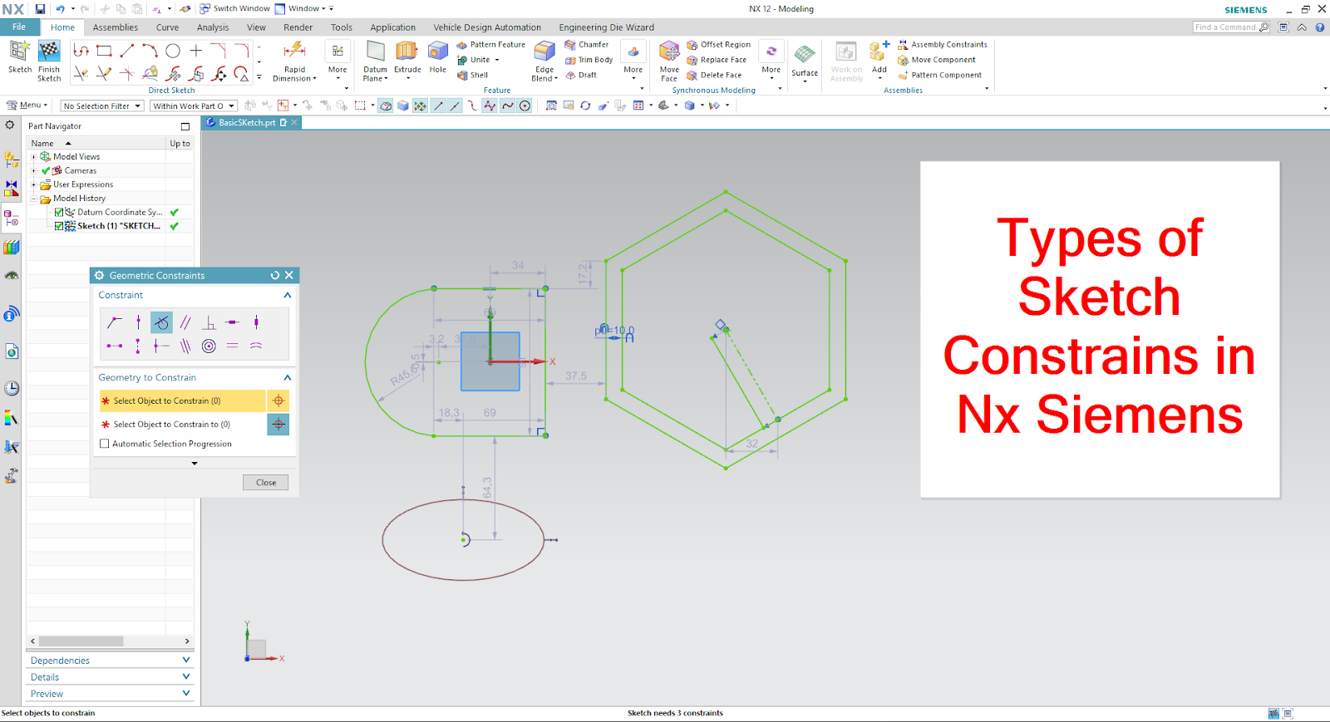Switch to the Analysis ribbon tab
This screenshot has height=722, width=1330.
point(213,27)
